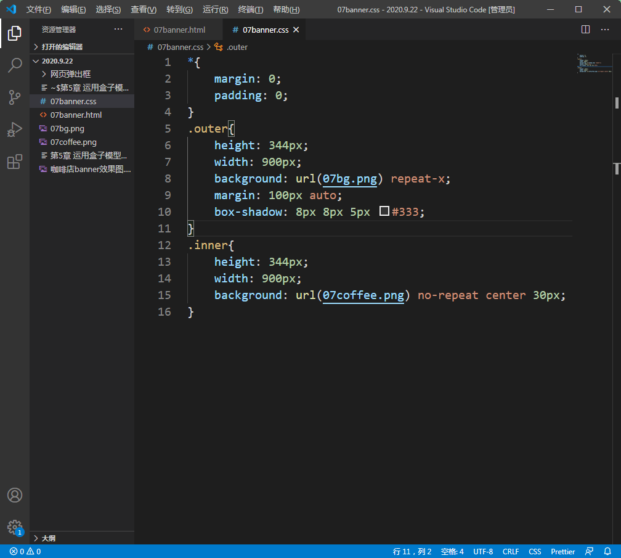Click the .outer symbol icon in breadcrumb
621x558 pixels.
[218, 47]
